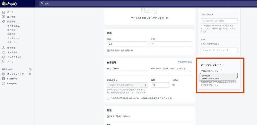Image resolution: width=257 pixels, height=125 pixels.
Task: Click the discount badge icon beside ディスカウント
Action: [x=4, y=57]
